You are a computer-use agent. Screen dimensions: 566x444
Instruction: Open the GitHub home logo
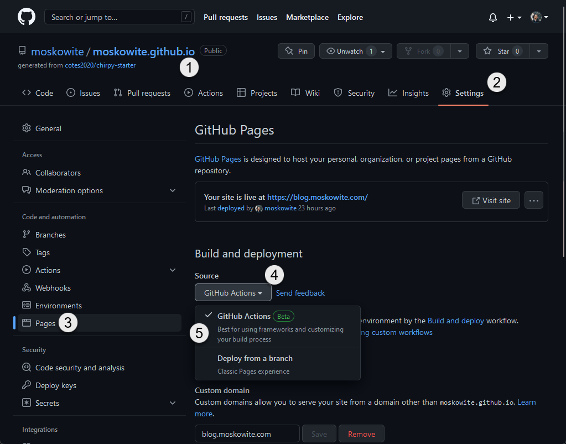(x=27, y=17)
